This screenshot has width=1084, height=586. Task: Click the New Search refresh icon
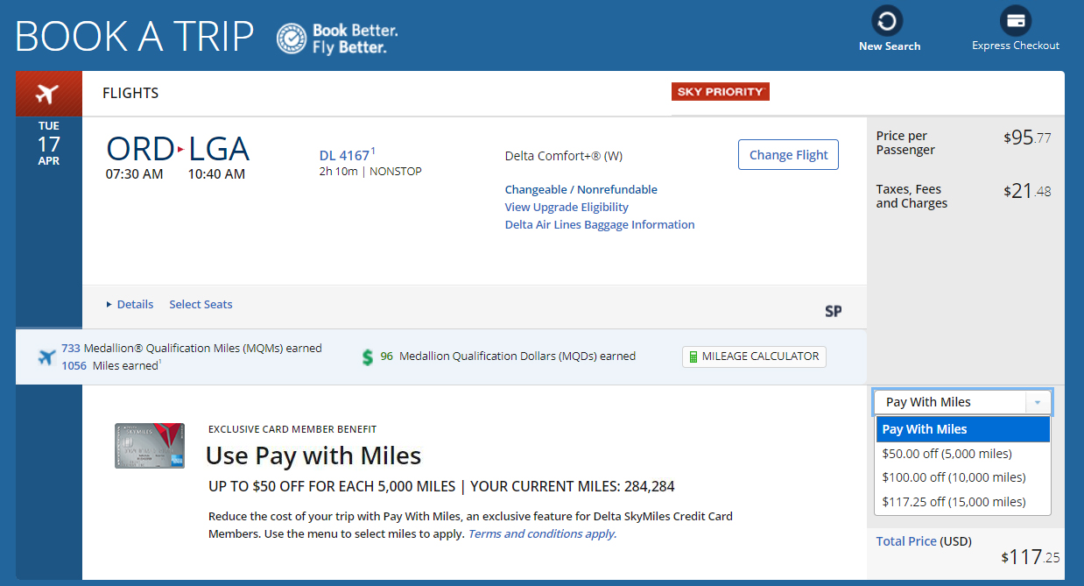(x=888, y=19)
